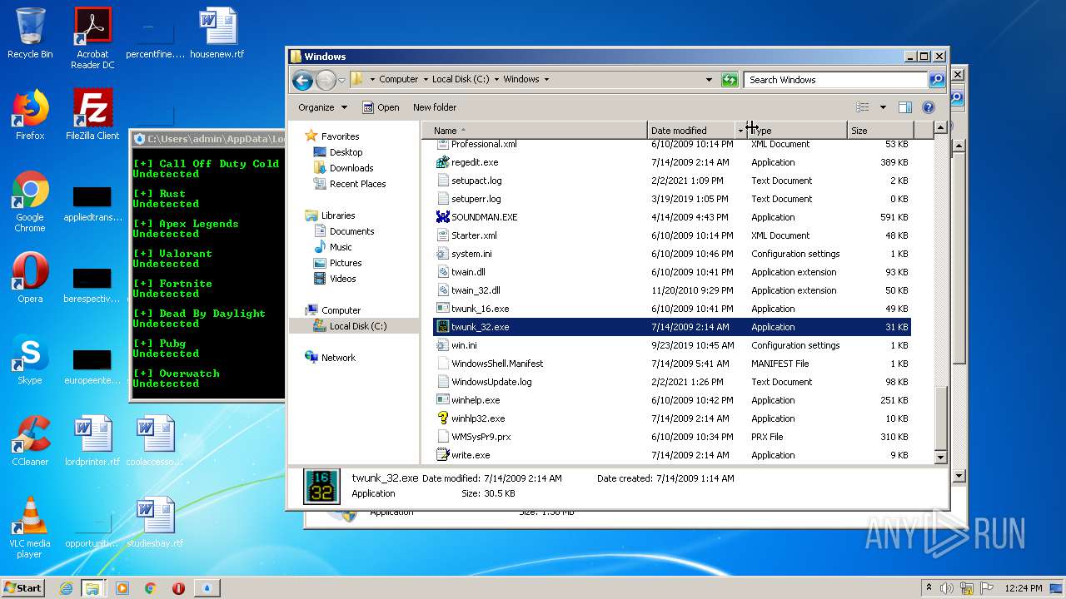Launch FileZilla Client desktop shortcut
This screenshot has height=599, width=1066.
(92, 115)
